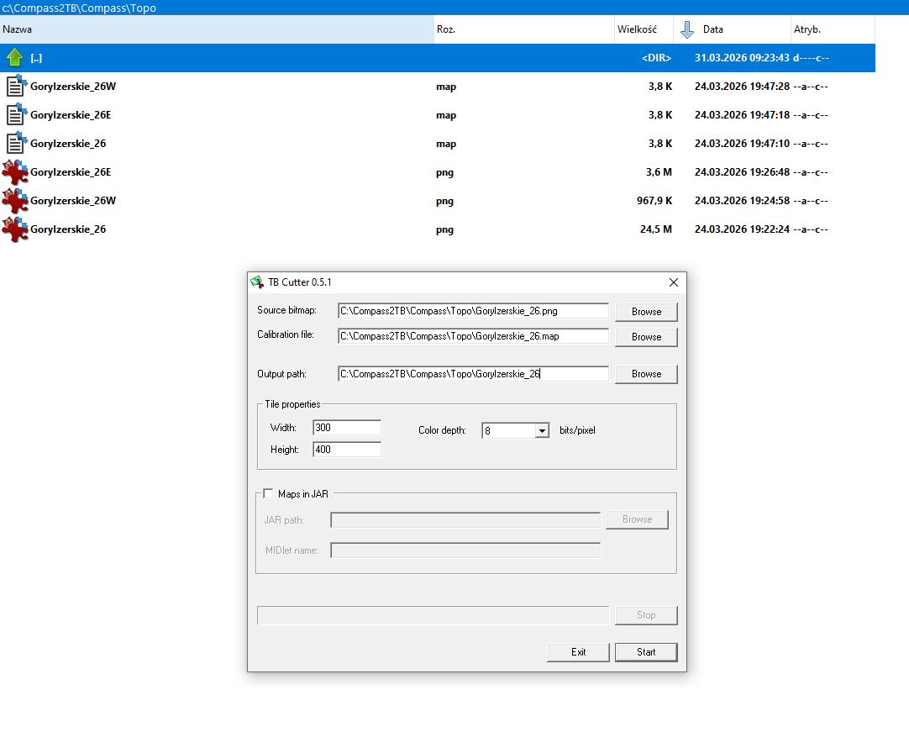Image resolution: width=909 pixels, height=732 pixels.
Task: Open the Color depth dropdown
Action: pos(541,430)
